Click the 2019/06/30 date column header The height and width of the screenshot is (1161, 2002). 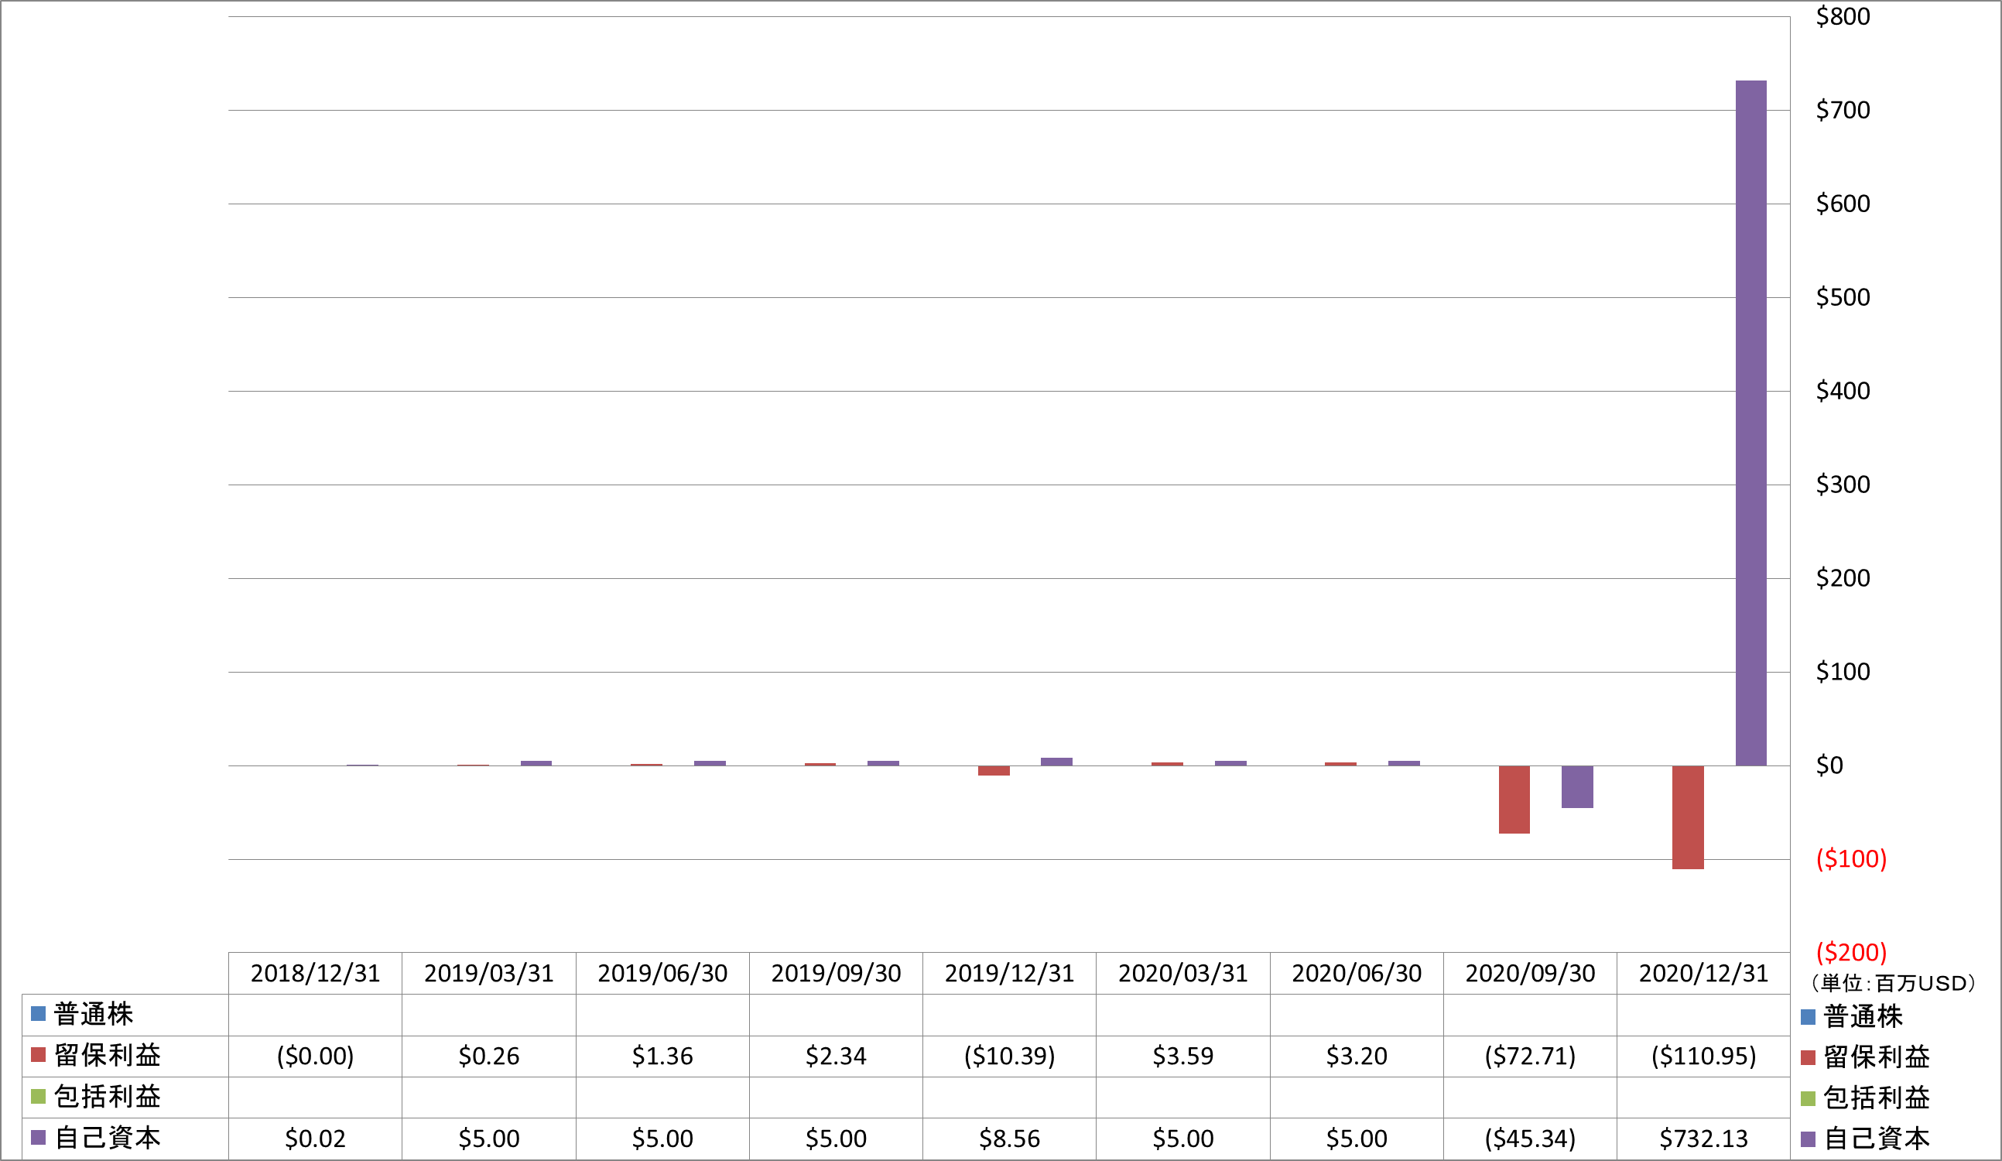[662, 974]
